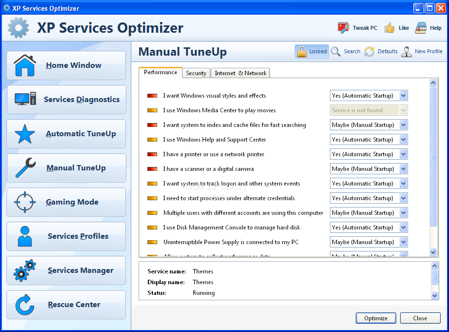The height and width of the screenshot is (332, 449).
Task: Click the Services Diagnostics computer icon
Action: coord(25,99)
